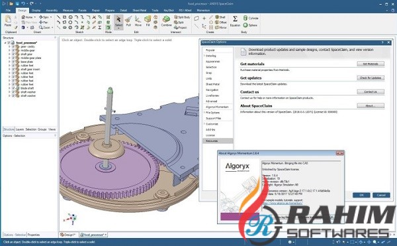The width and height of the screenshot is (397, 246).
Task: Toggle the shaft gear insert checkbox
Action: click(13, 69)
